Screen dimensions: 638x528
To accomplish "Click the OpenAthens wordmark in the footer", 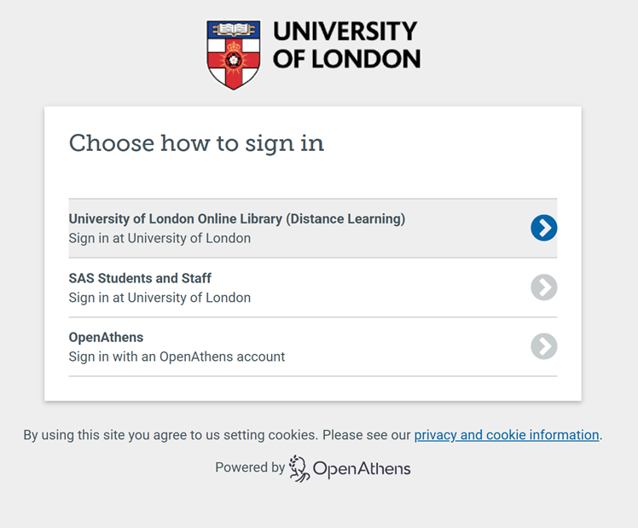I will 362,469.
